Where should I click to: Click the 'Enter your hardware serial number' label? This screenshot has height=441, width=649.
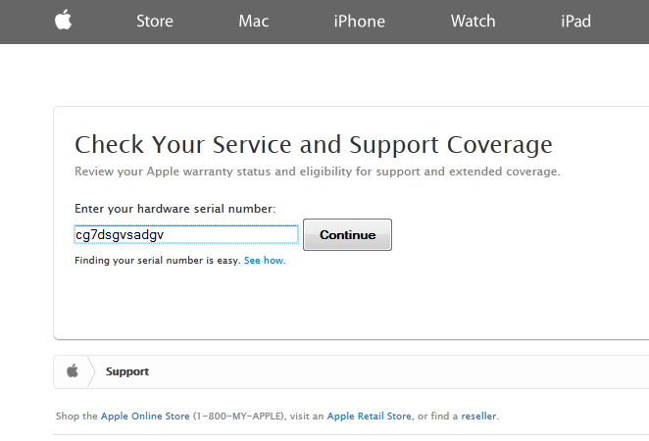pyautogui.click(x=175, y=209)
